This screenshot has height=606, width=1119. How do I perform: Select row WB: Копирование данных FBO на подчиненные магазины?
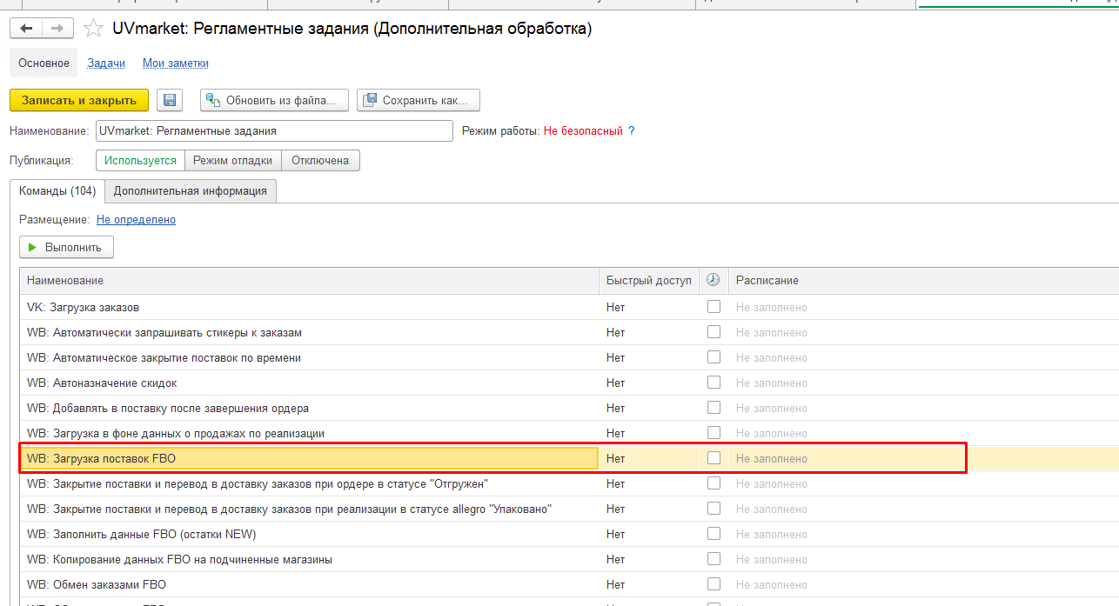569,559
